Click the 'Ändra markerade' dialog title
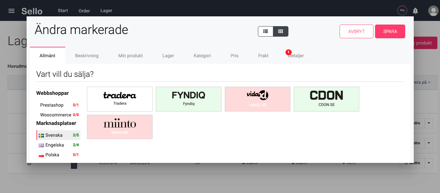Viewport: 440px width, 193px height. [81, 30]
